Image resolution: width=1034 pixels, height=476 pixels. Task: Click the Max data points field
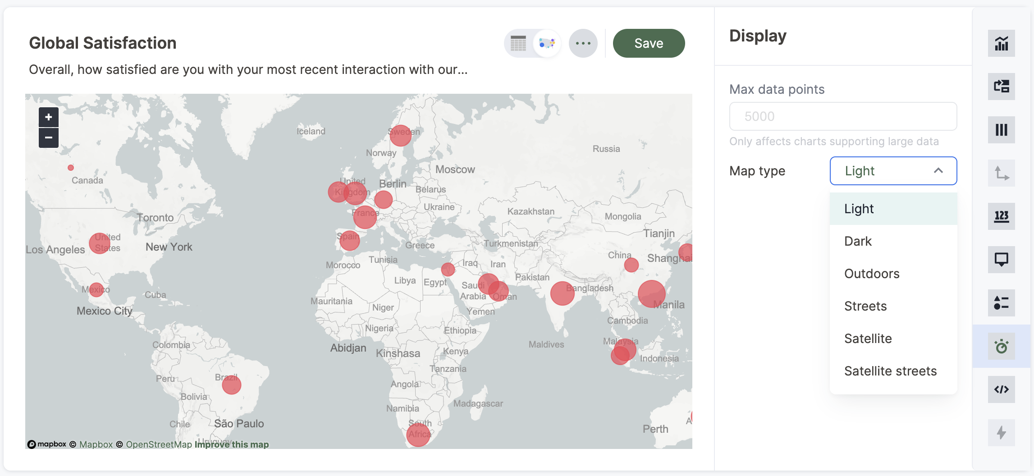[x=843, y=116]
